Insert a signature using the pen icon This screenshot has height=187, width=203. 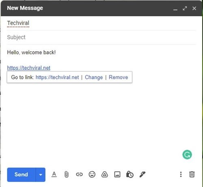[x=143, y=174]
